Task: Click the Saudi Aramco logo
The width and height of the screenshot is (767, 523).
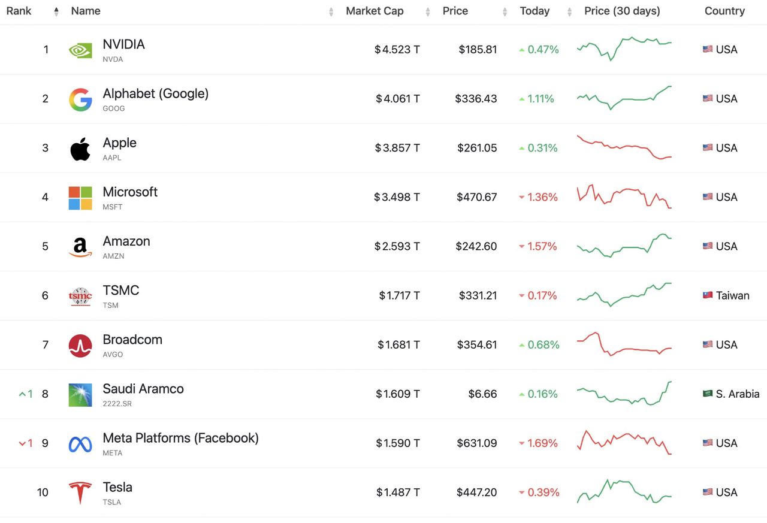Action: tap(80, 395)
